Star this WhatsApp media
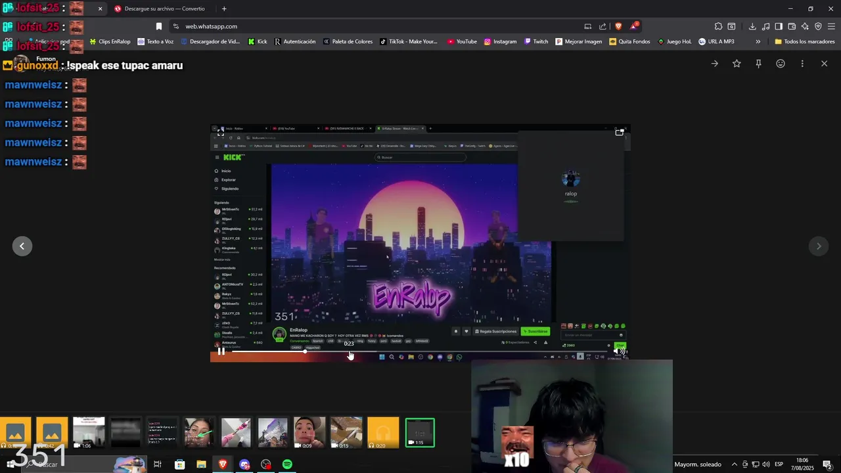 [x=737, y=64]
